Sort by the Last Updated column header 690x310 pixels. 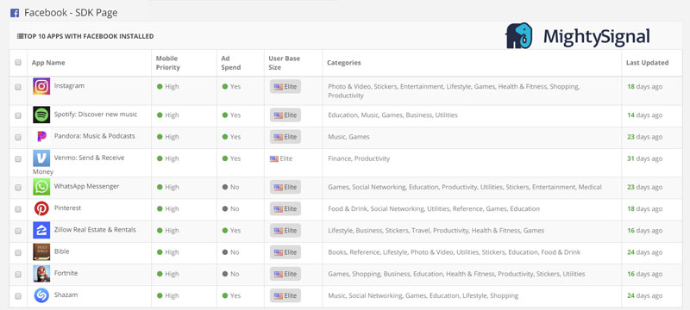point(648,63)
